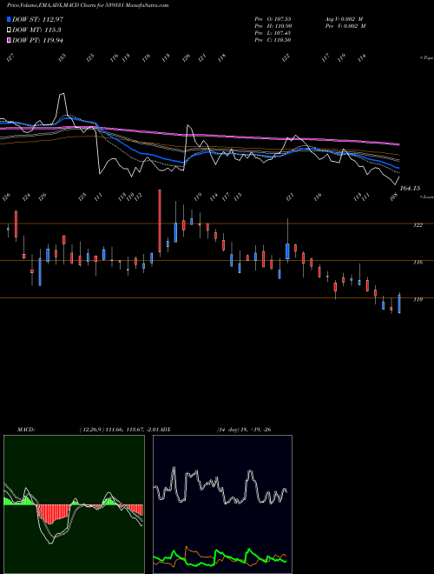Click the ADX '(14 day) 18, +19, -26' text
Image resolution: width=434 pixels, height=574 pixels.
pos(244,430)
